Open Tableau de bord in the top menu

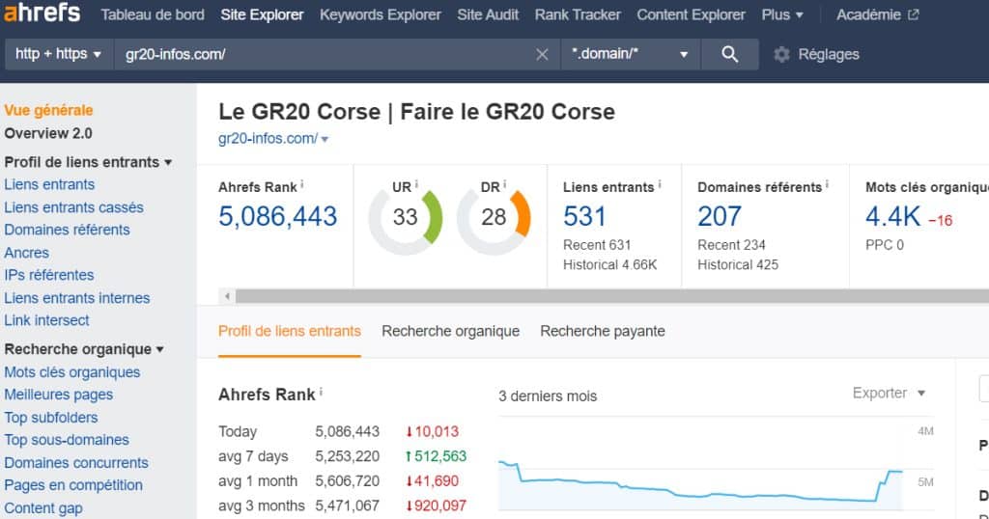coord(153,14)
